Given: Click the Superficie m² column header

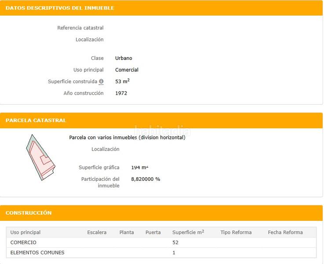Looking at the screenshot, I should tap(188, 232).
